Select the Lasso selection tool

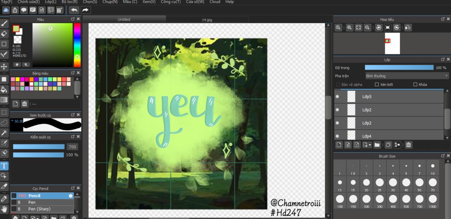click(4, 122)
